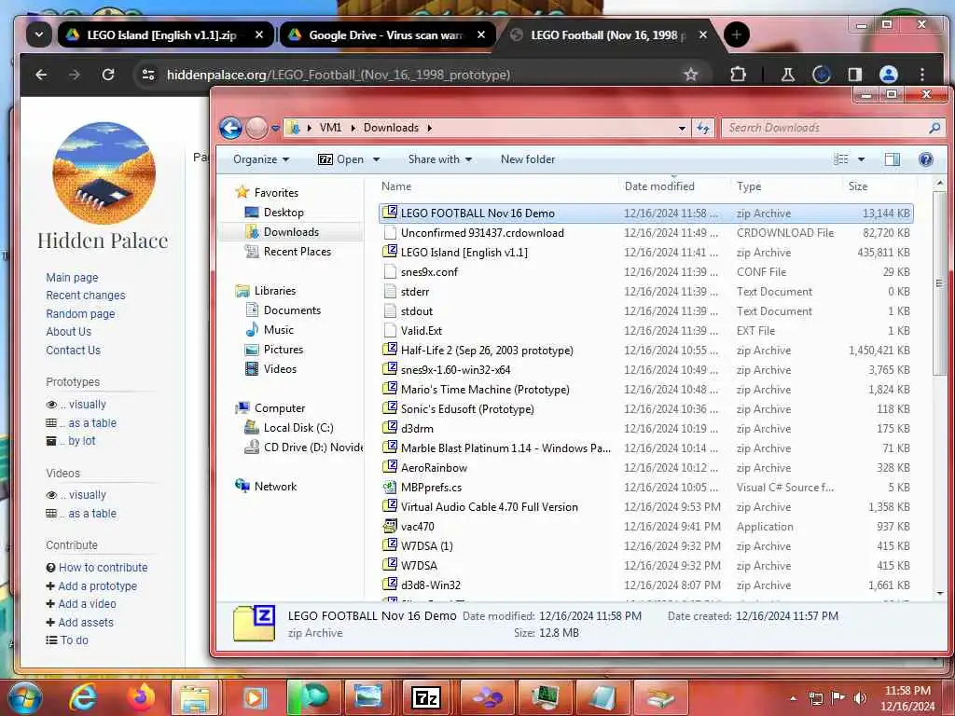Select the vac470 application file
This screenshot has height=716, width=955.
click(x=645, y=527)
